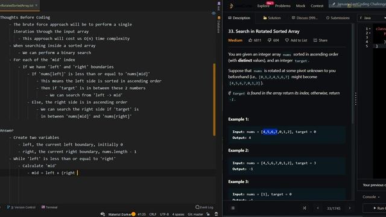
Task: Click the cursor position 41:35 in the status bar
Action: point(142,215)
